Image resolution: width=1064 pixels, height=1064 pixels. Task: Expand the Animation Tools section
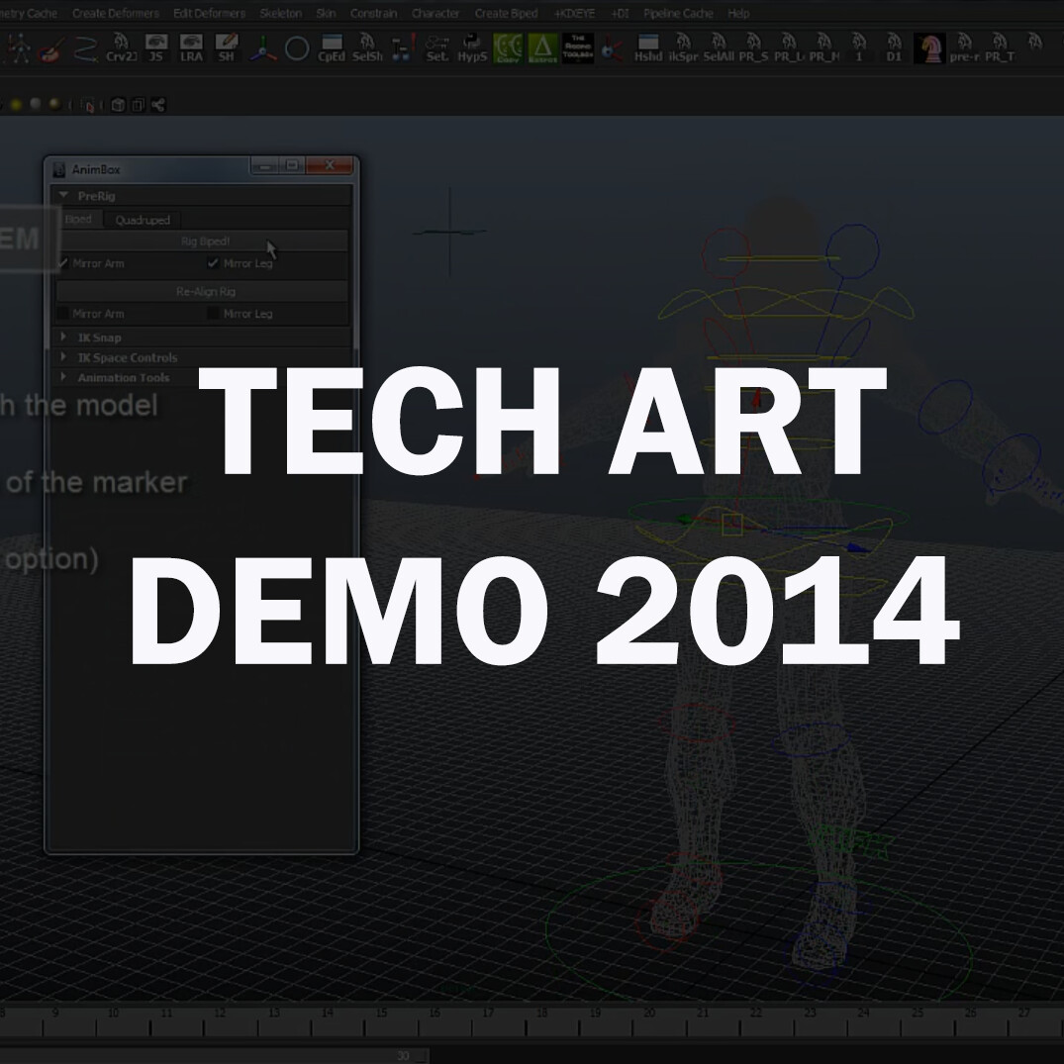click(x=63, y=377)
